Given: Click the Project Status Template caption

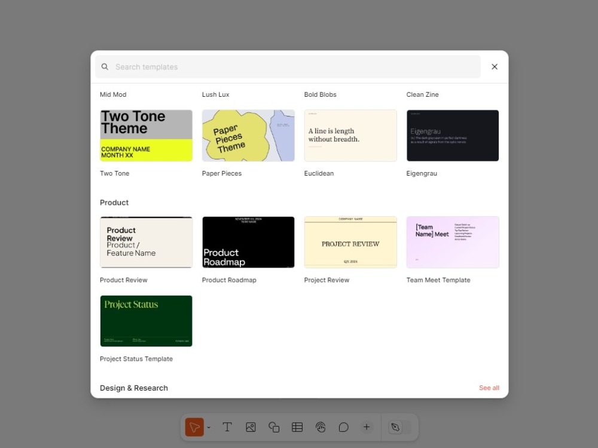Looking at the screenshot, I should coord(136,359).
